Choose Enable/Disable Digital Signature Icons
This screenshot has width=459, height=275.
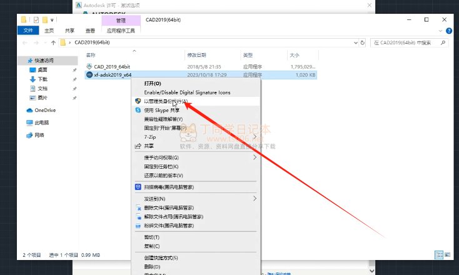click(196, 92)
